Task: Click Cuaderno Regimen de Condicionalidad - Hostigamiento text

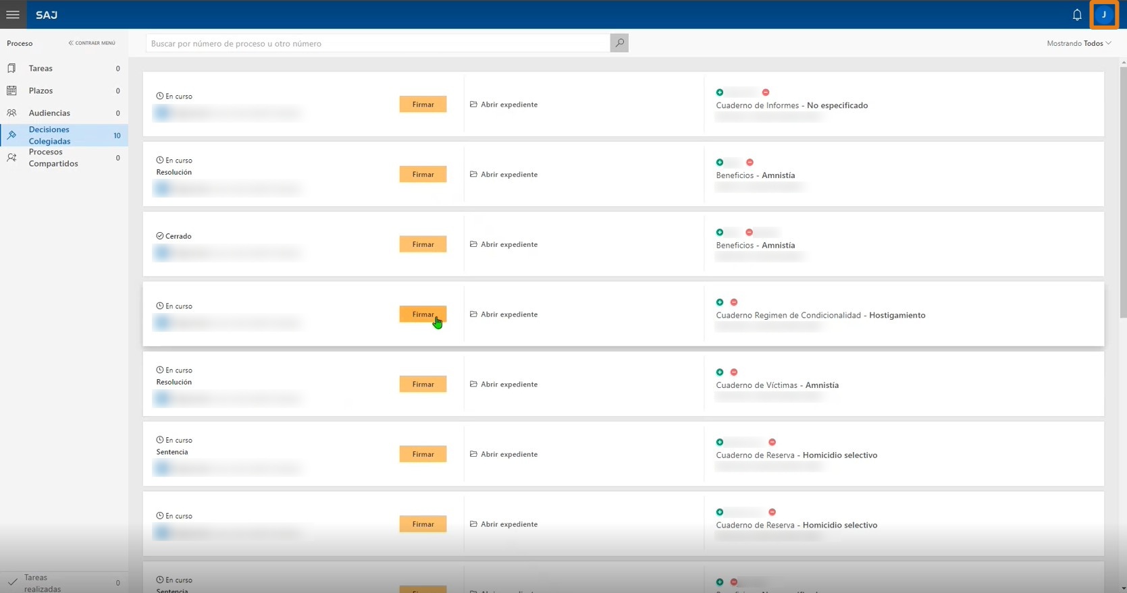Action: 820,315
